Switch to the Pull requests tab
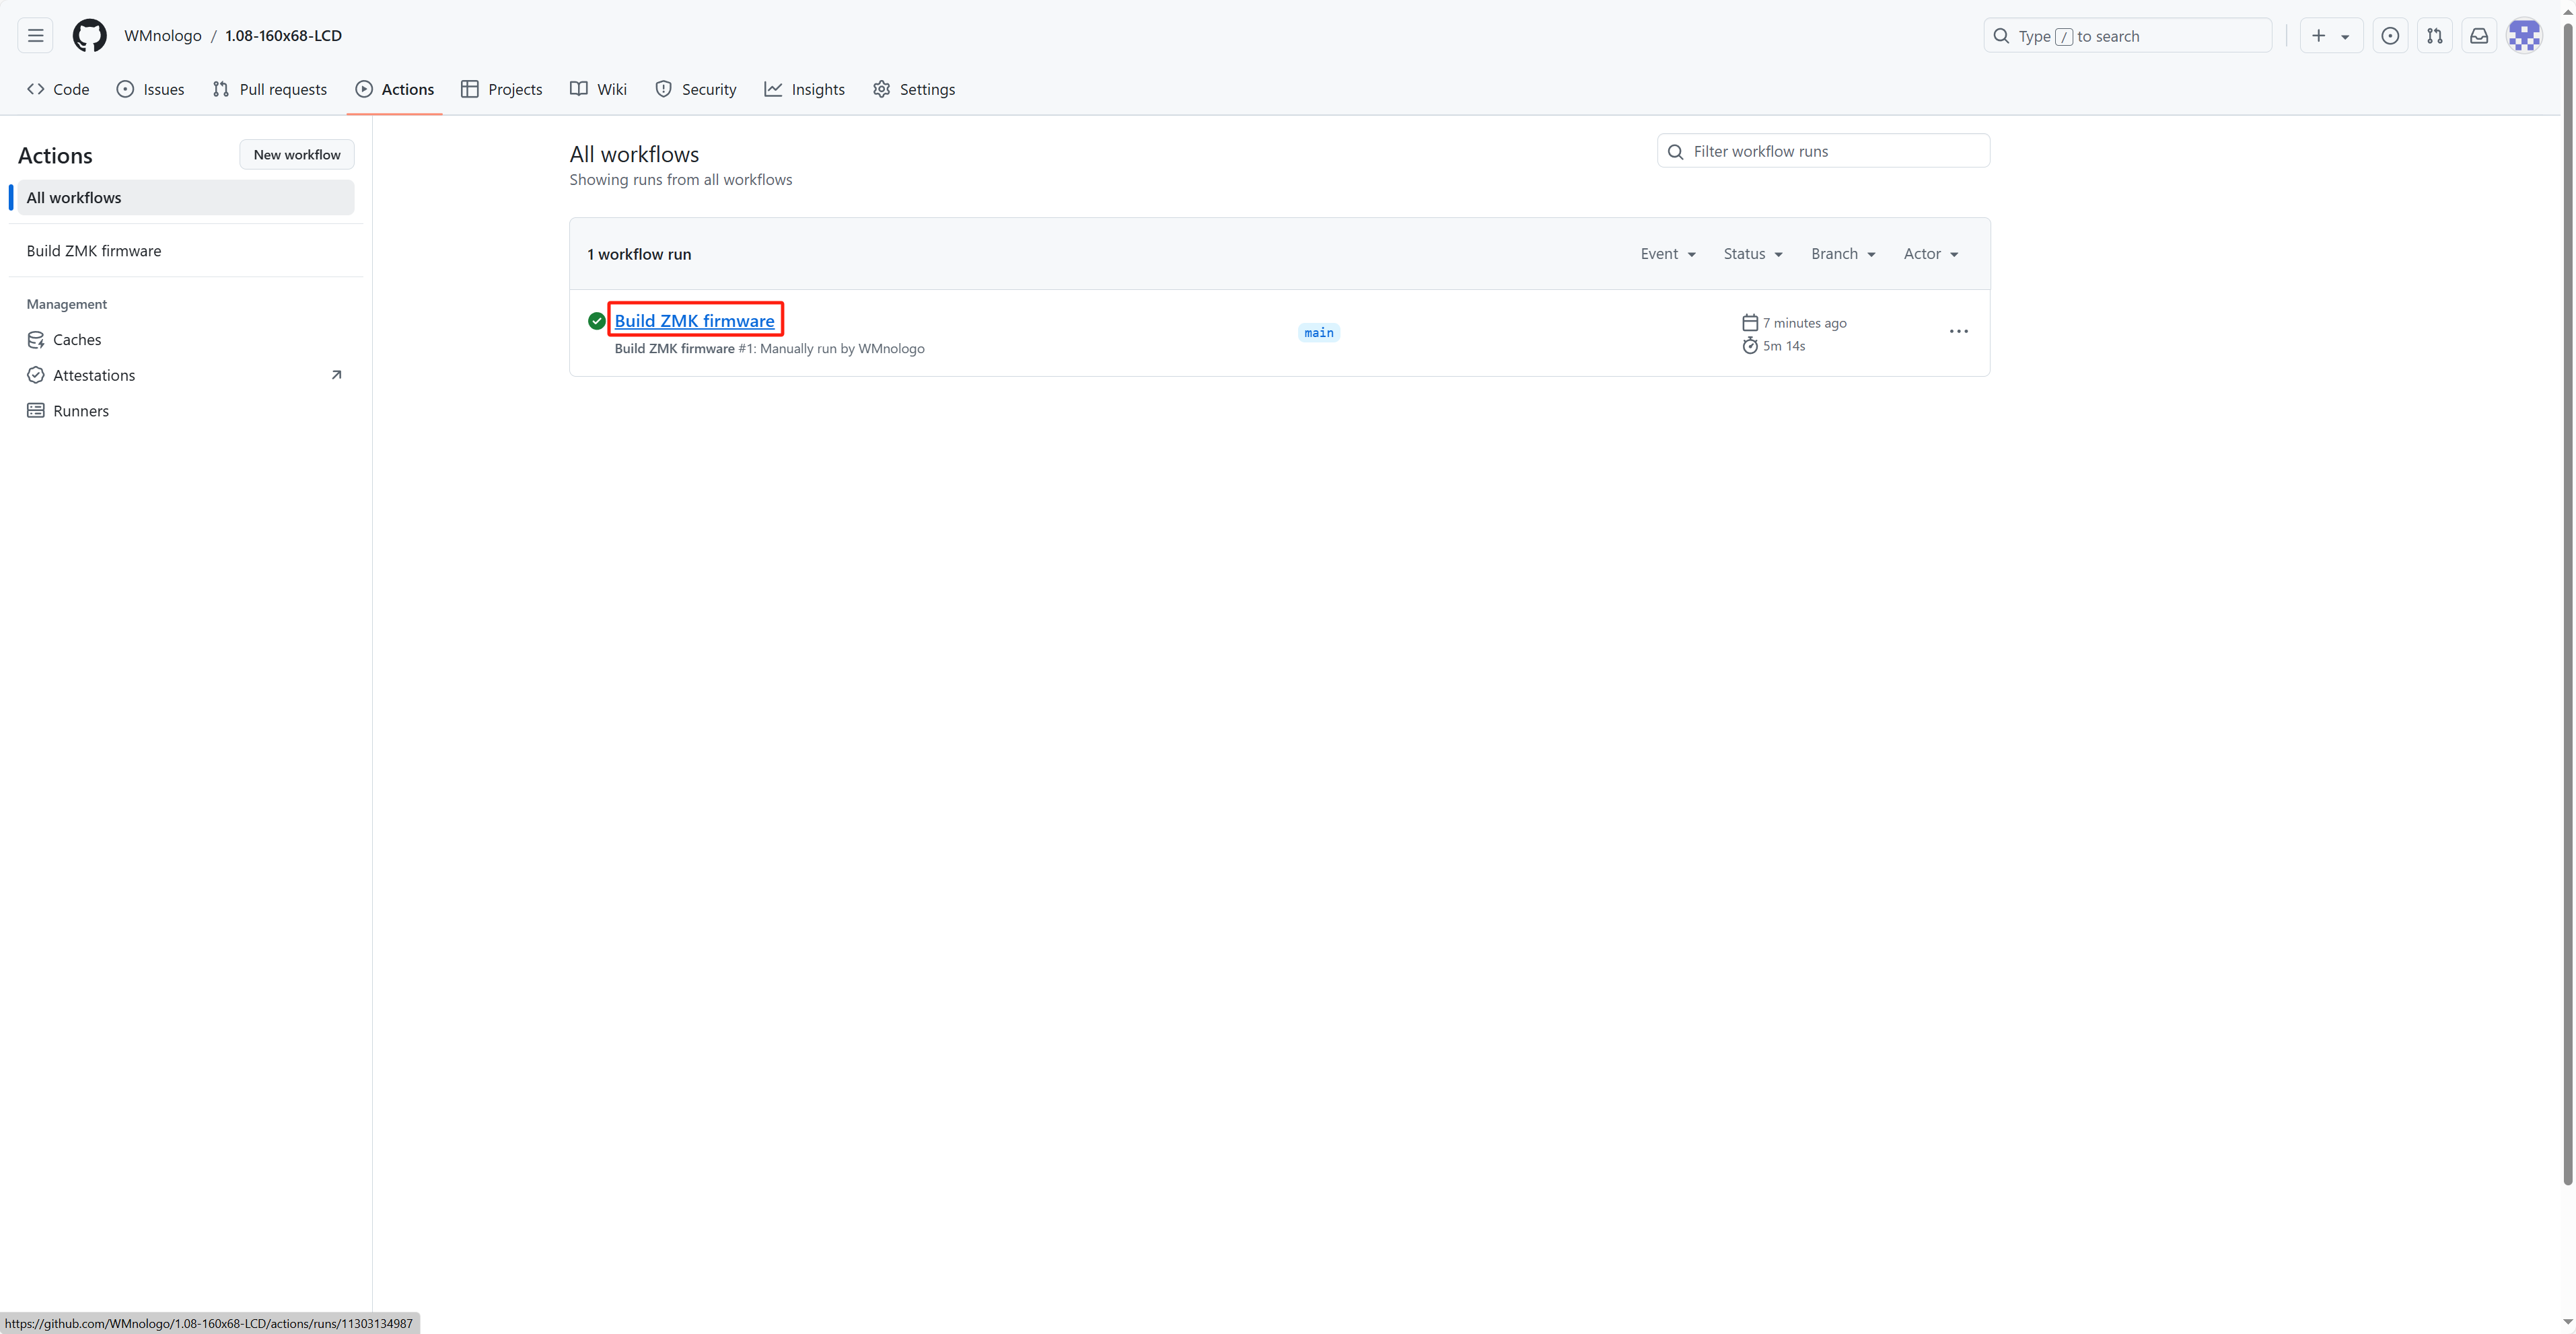The width and height of the screenshot is (2576, 1334). pyautogui.click(x=270, y=89)
